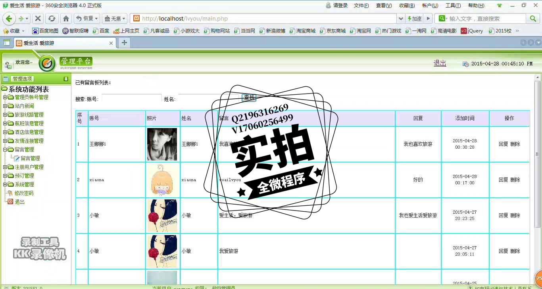Viewport: 542px width, 289px height.
Task: Click the green search magnifier button
Action: point(532,19)
